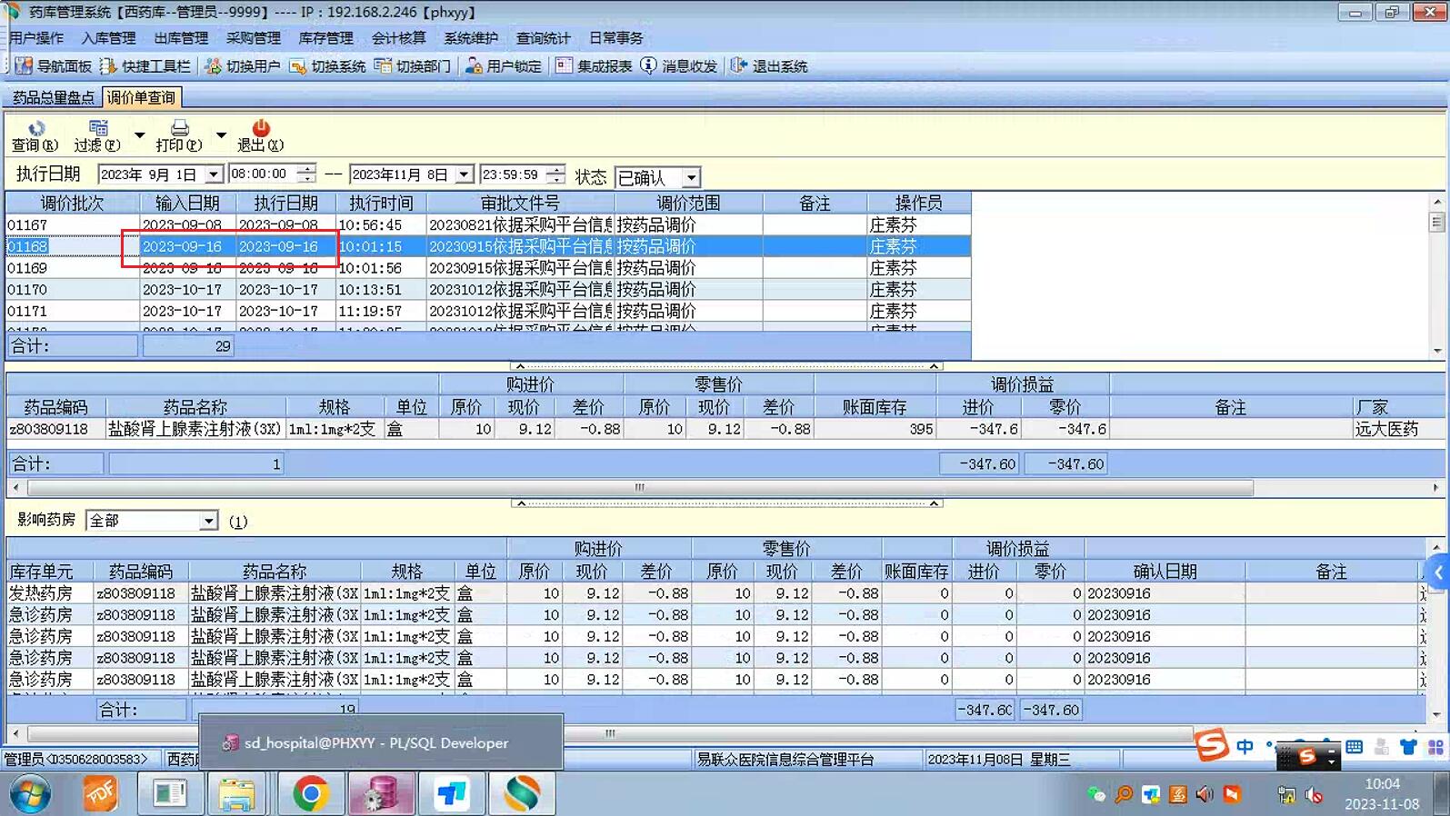Open dropdown arrow next to 打印

[221, 135]
